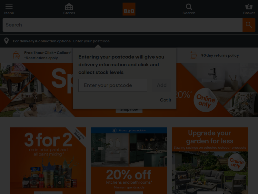Click the popup Enter your postcode field
This screenshot has height=194, width=258.
113,85
